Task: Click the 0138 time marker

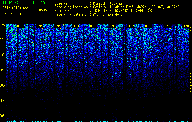Action: coord(149,26)
